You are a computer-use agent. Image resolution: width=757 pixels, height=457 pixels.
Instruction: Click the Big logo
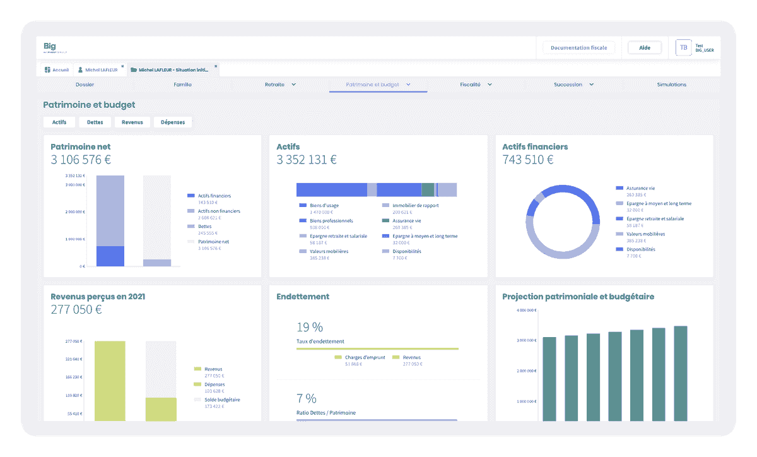point(50,47)
